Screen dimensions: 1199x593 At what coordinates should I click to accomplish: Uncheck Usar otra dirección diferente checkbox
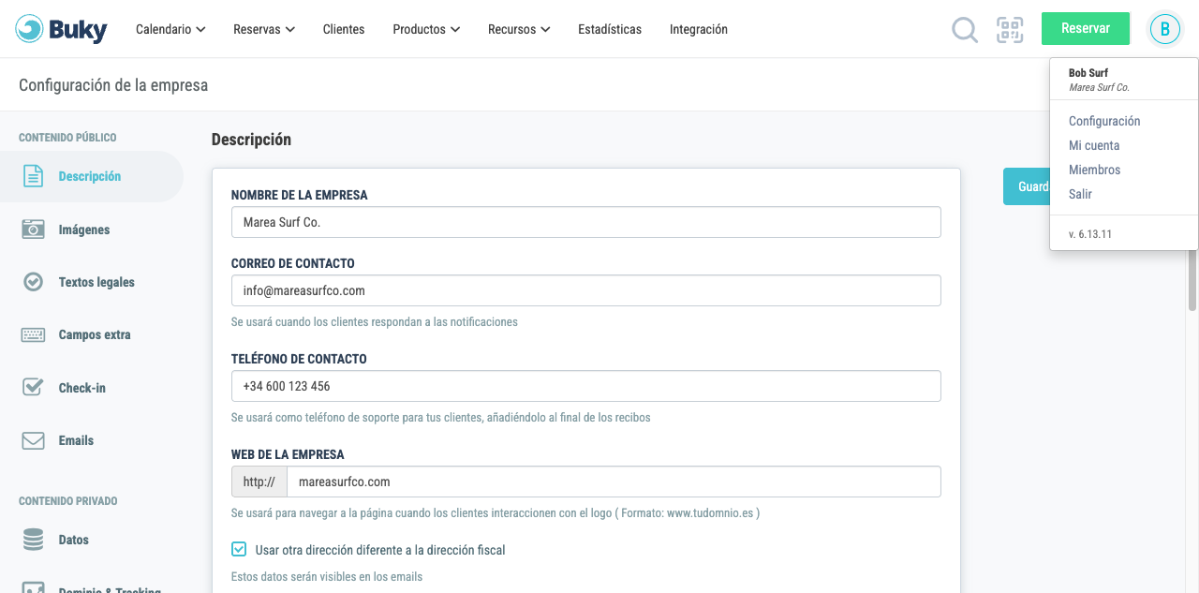tap(239, 550)
